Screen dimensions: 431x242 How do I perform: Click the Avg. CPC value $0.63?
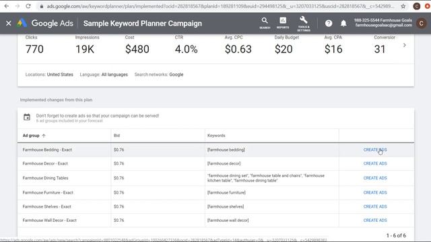(238, 49)
